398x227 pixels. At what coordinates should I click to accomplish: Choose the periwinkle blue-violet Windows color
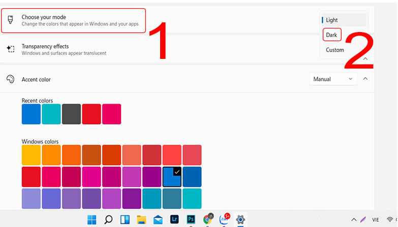(51, 199)
